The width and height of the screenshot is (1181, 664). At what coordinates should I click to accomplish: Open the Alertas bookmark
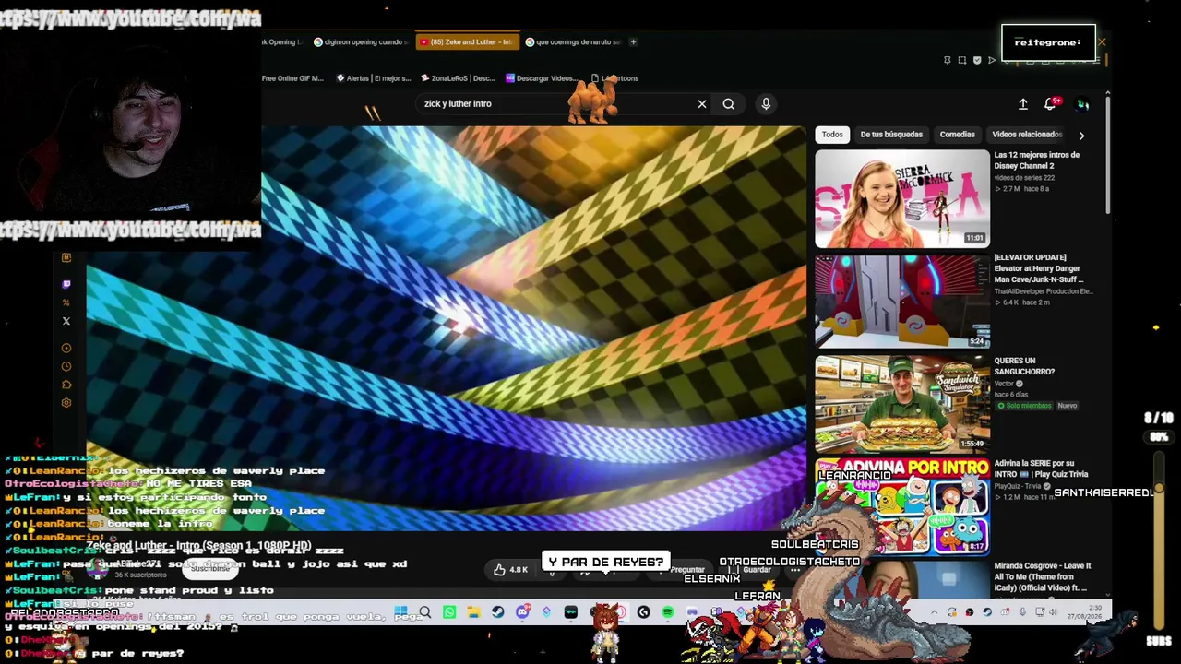click(x=374, y=78)
